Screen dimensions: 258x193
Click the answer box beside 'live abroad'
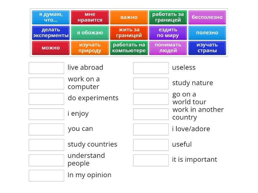pyautogui.click(x=46, y=68)
